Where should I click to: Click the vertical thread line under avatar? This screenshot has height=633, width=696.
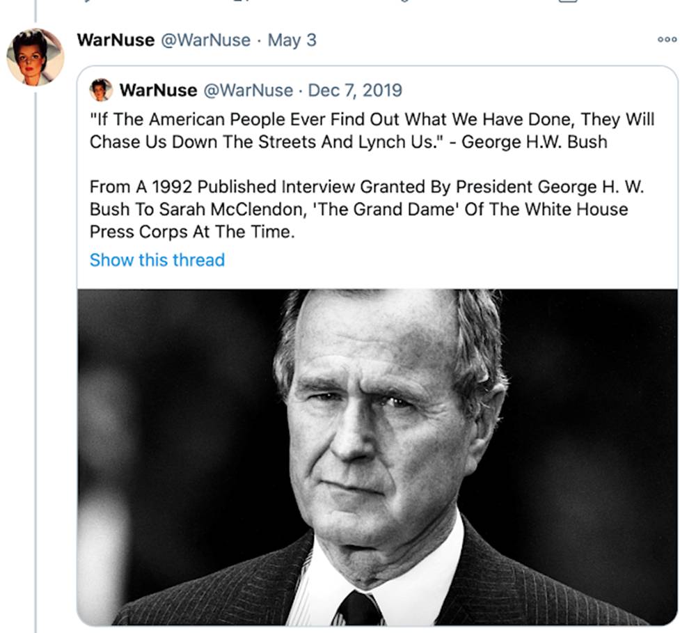tap(35, 348)
